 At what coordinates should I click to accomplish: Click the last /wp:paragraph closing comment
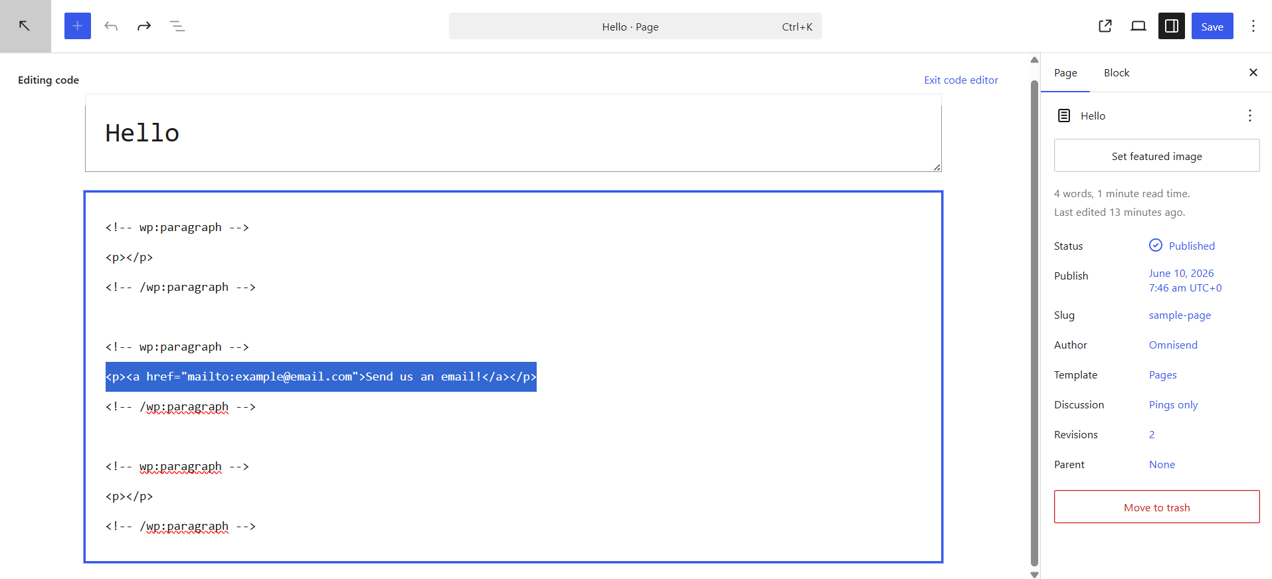(x=181, y=526)
